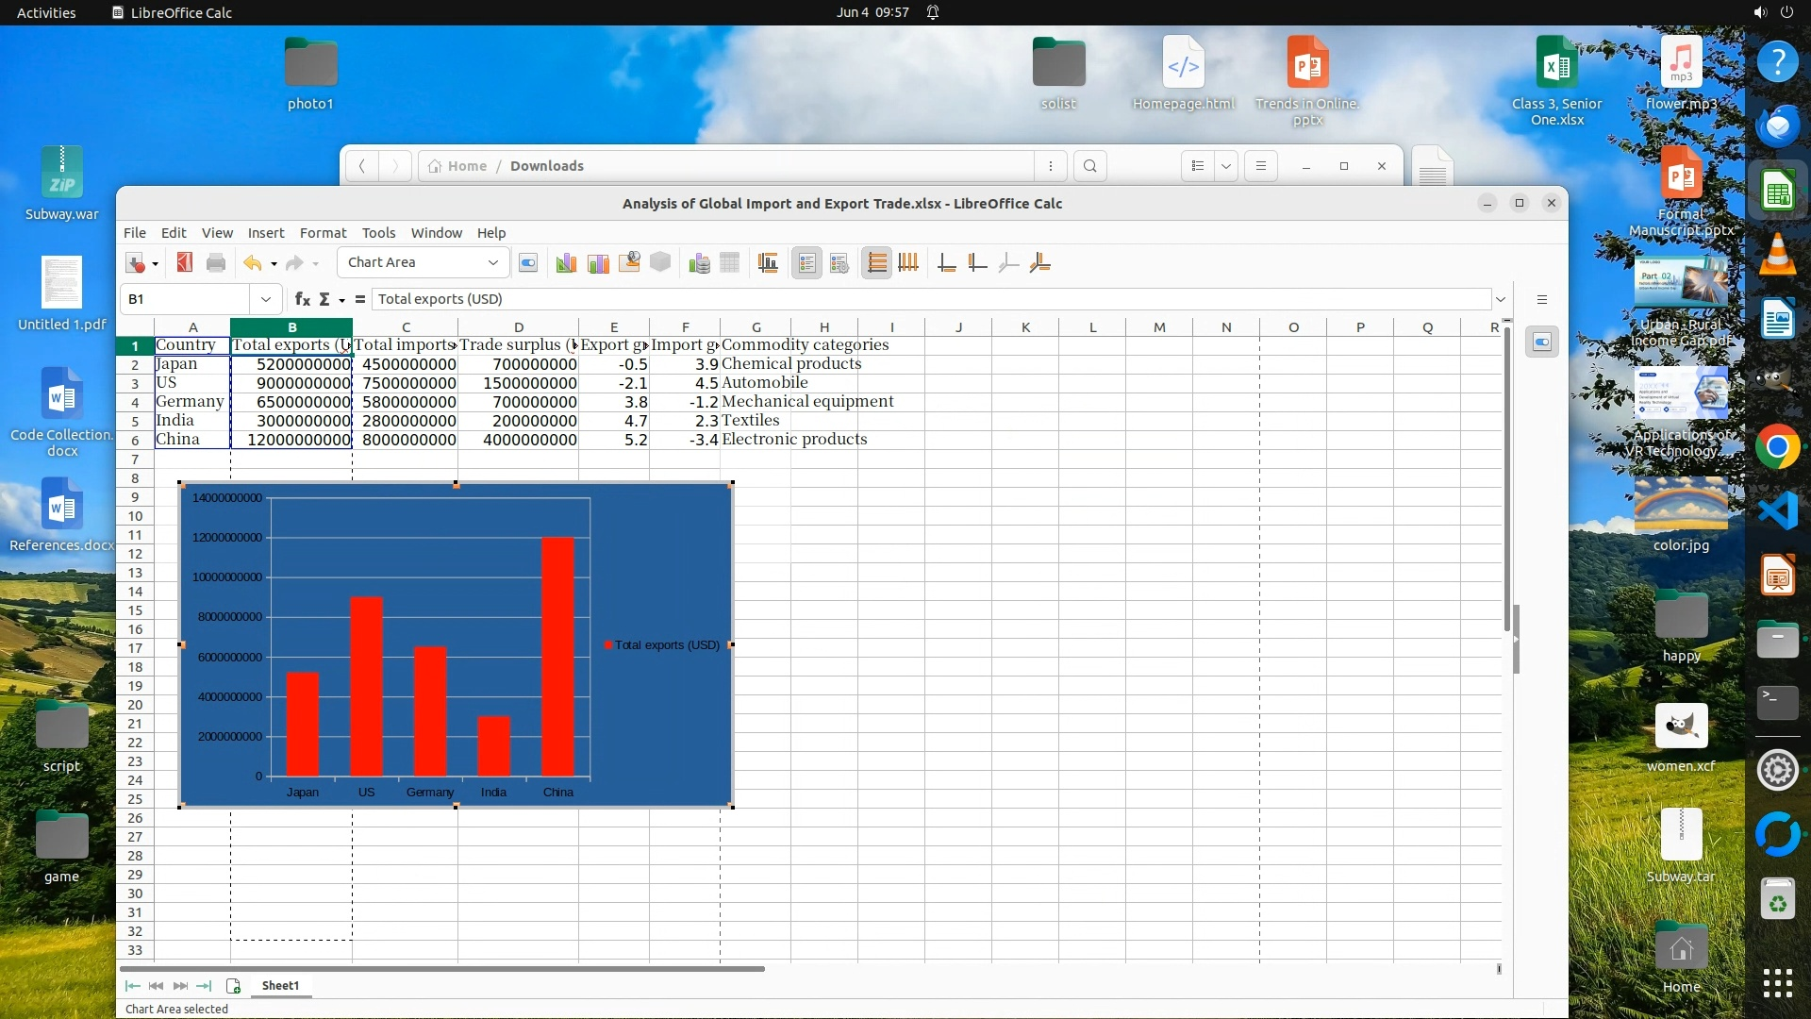
Task: Click the red Total exports legend swatch
Action: click(608, 645)
